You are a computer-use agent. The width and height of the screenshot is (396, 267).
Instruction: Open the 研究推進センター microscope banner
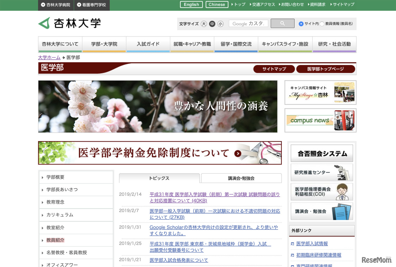[322, 173]
